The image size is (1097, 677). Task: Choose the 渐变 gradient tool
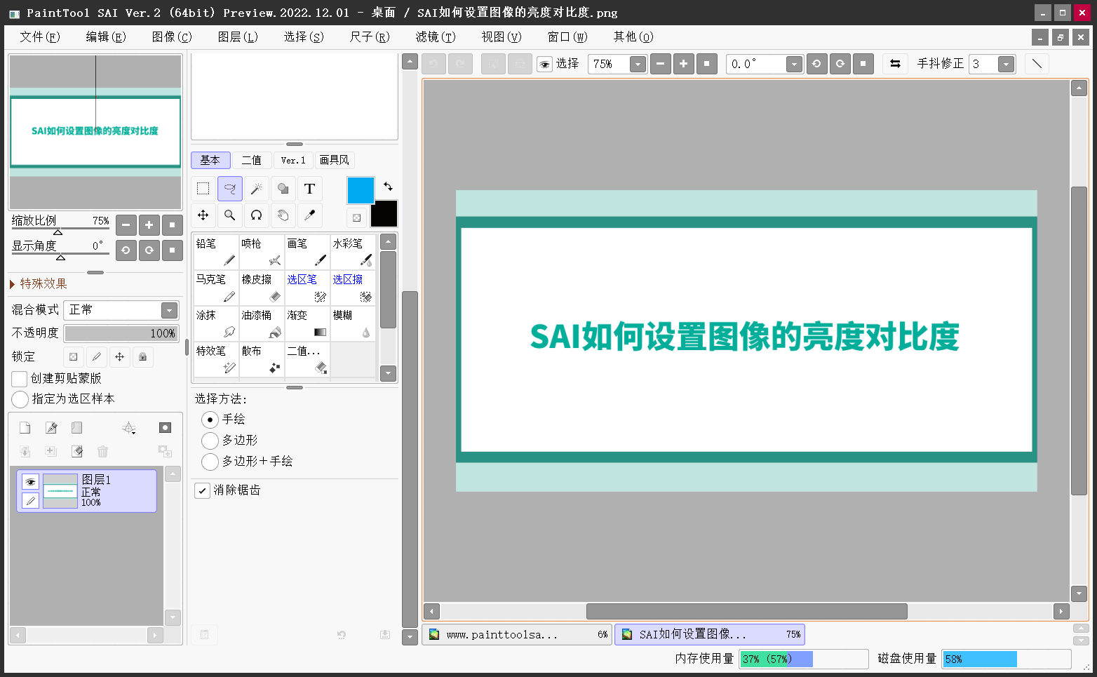pyautogui.click(x=307, y=323)
